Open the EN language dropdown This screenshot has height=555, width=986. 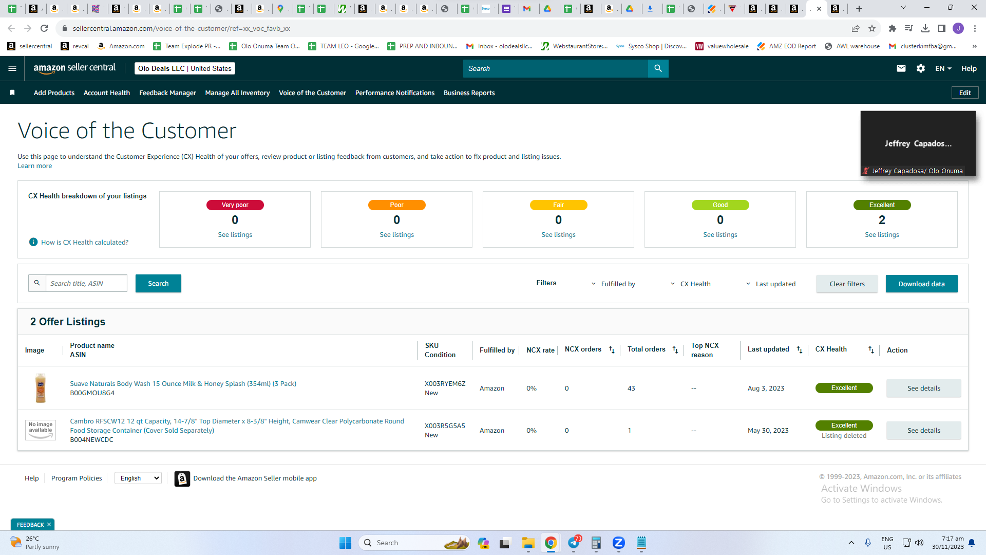[943, 68]
